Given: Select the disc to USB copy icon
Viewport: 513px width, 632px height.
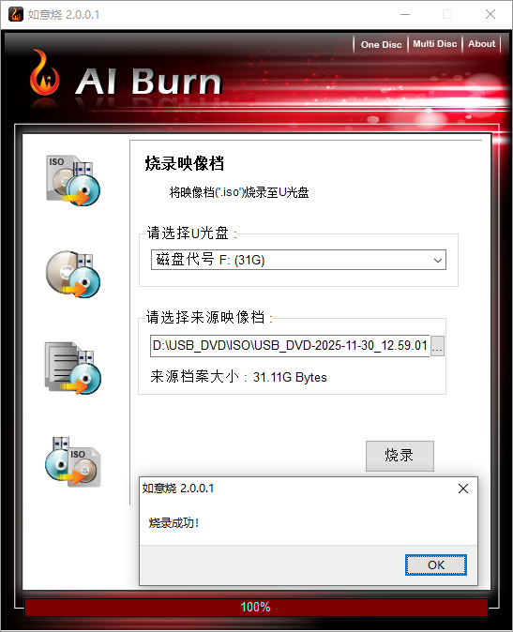Looking at the screenshot, I should point(73,274).
